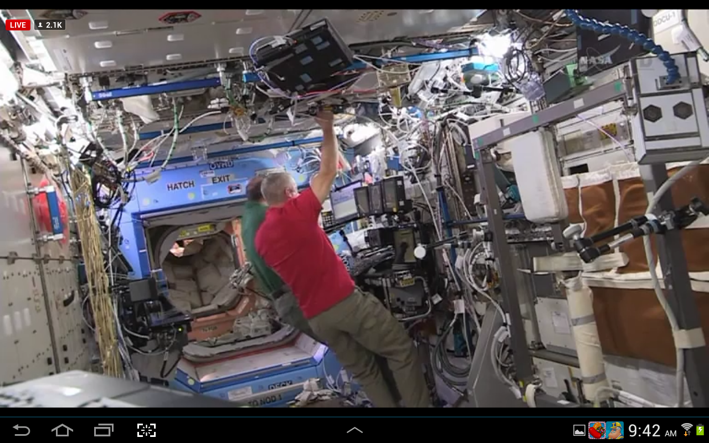Open the recent apps switcher
The image size is (709, 443).
click(x=104, y=430)
